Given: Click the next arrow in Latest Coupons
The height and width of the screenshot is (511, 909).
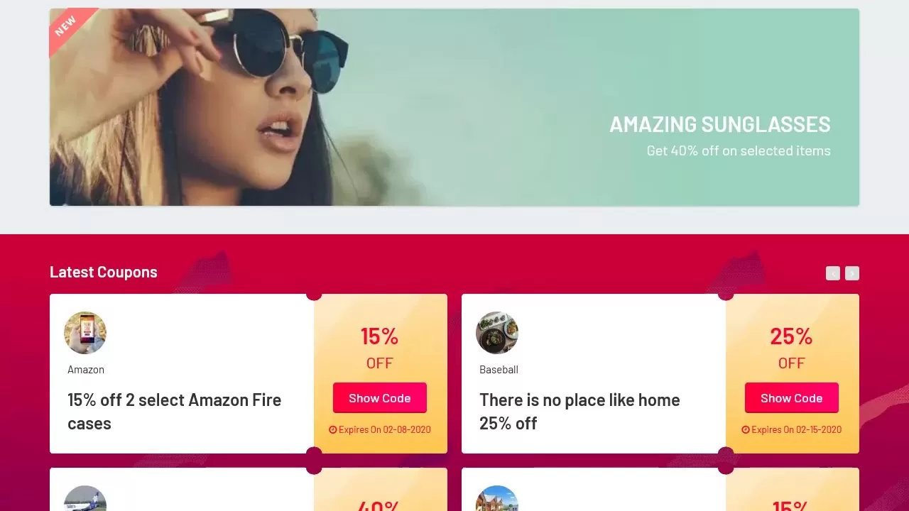Looking at the screenshot, I should (x=852, y=273).
